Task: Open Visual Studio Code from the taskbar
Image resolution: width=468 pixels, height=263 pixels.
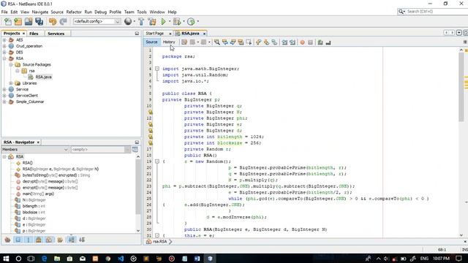Action: pos(121,259)
